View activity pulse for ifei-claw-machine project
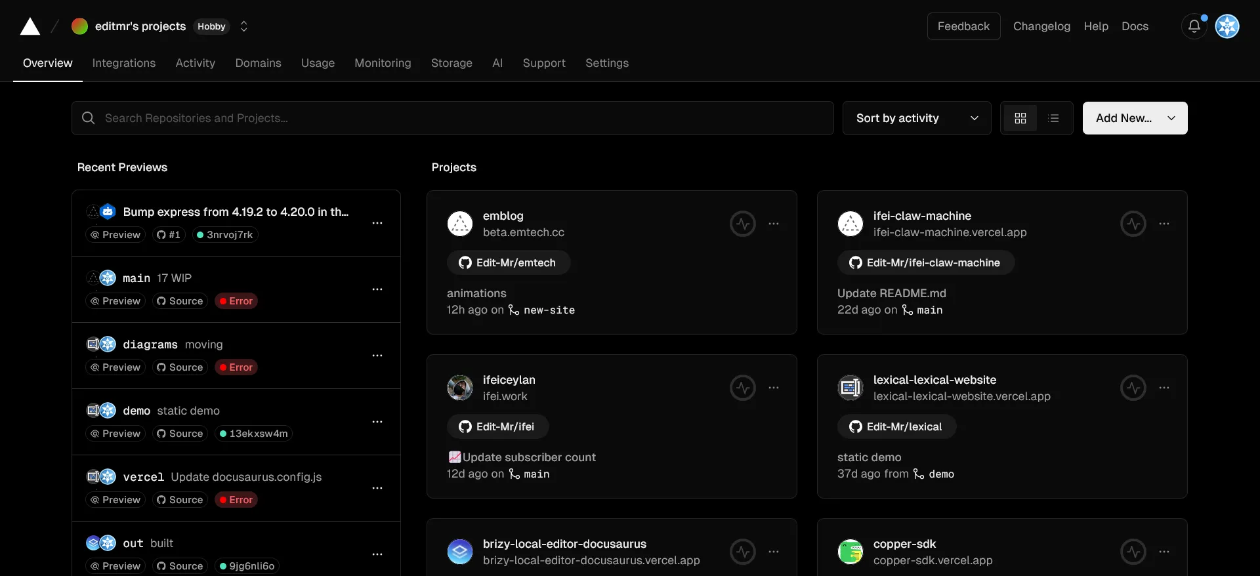 (1133, 224)
